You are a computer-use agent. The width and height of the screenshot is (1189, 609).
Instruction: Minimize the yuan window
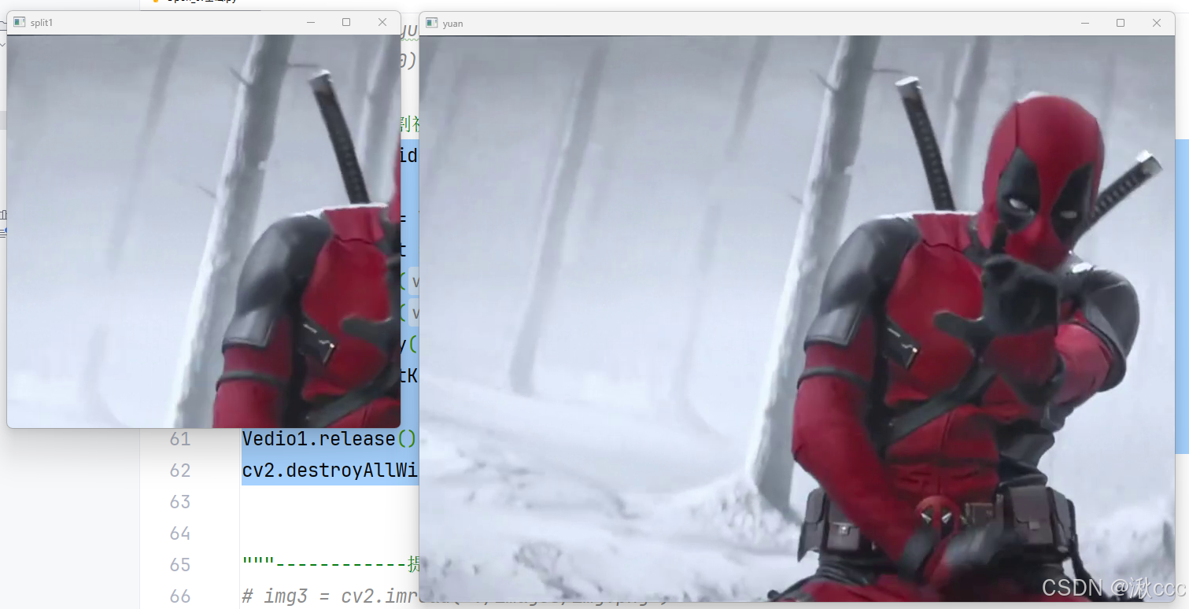(x=1084, y=23)
